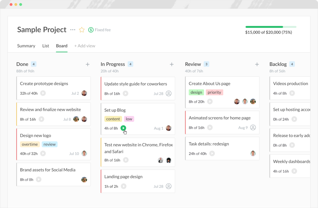The image size is (318, 208).
Task: Start the timer on Videos production
Action: click(x=292, y=93)
